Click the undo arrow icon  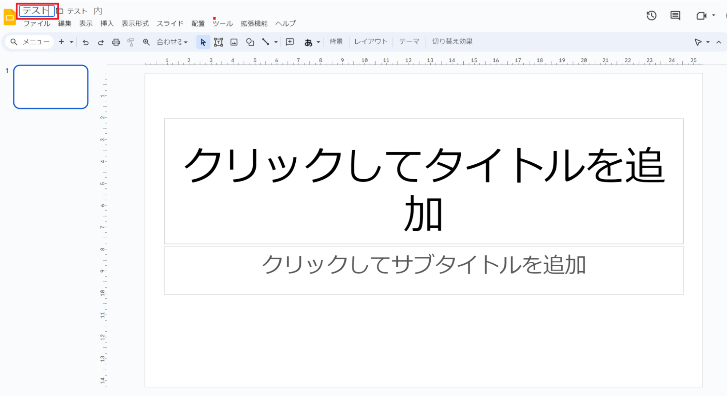(x=85, y=42)
